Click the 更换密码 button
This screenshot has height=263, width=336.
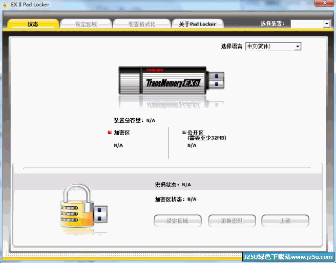(x=232, y=221)
